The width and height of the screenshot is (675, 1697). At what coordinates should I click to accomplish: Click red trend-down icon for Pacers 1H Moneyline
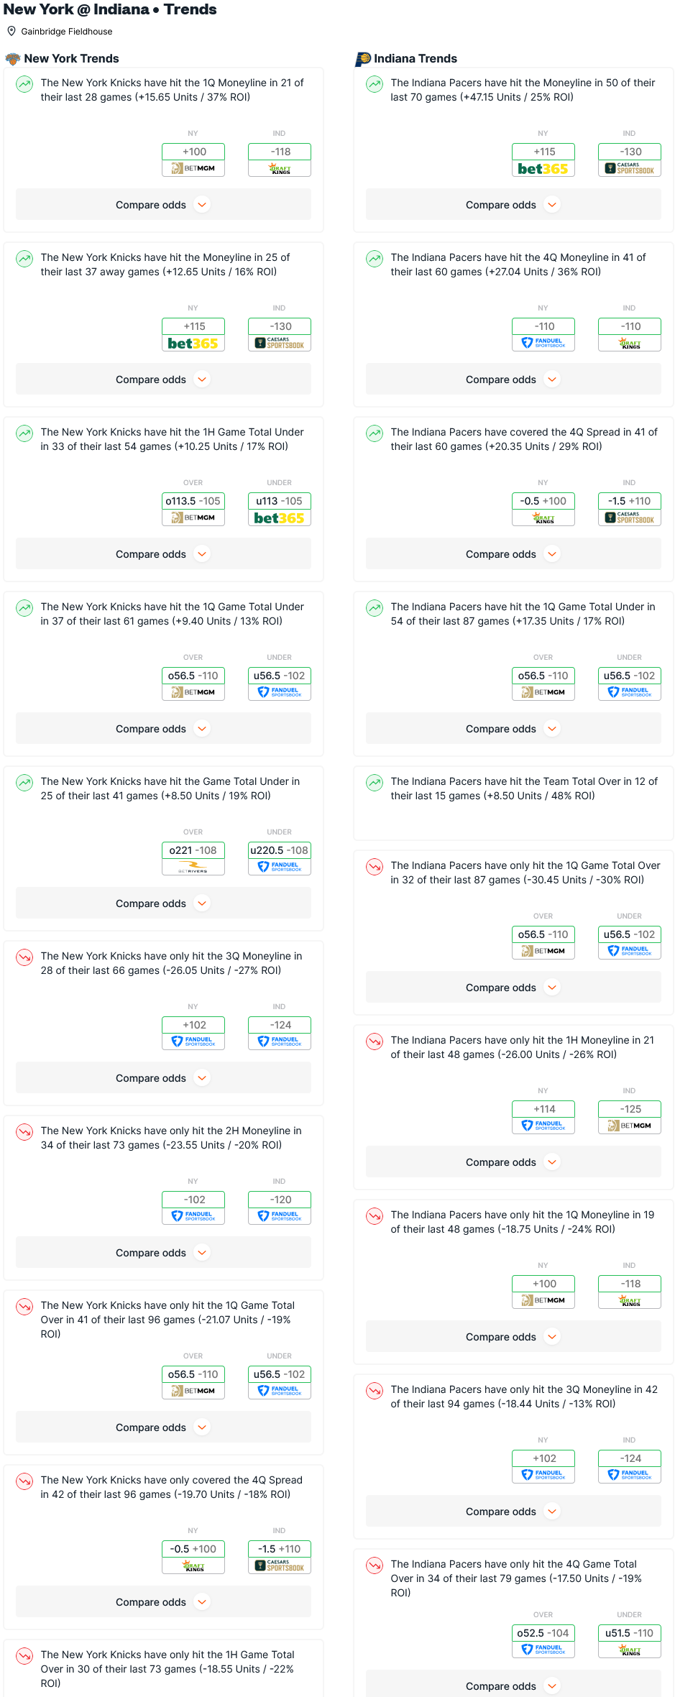375,1041
